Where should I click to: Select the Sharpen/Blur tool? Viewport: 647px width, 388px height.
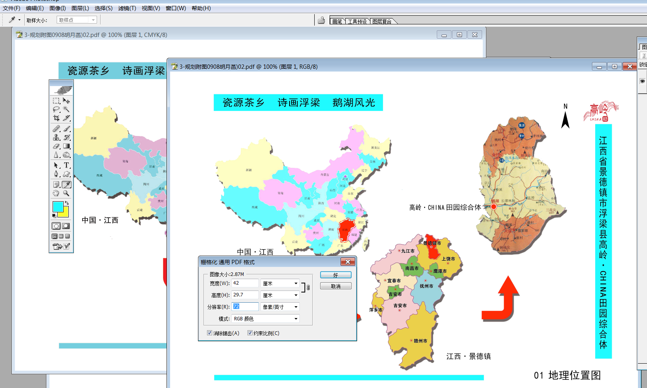click(x=56, y=154)
